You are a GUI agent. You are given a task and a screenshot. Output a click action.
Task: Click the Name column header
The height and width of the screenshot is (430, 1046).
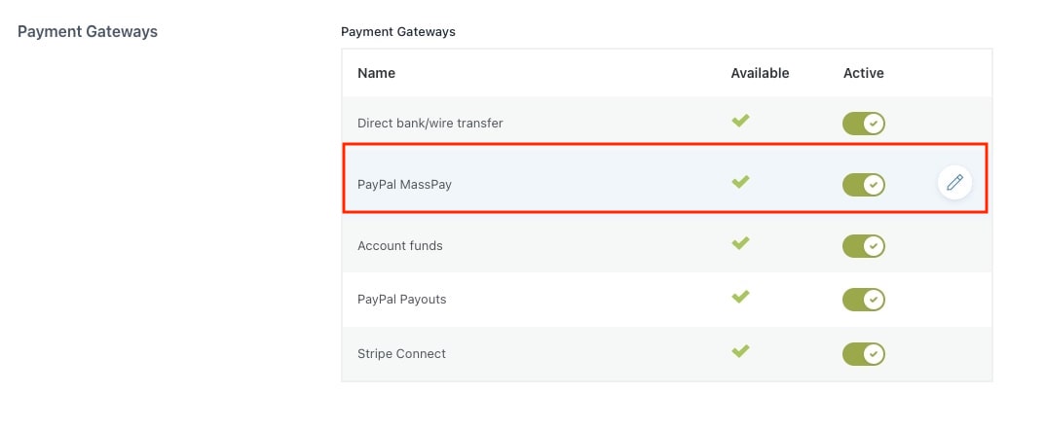tap(376, 73)
